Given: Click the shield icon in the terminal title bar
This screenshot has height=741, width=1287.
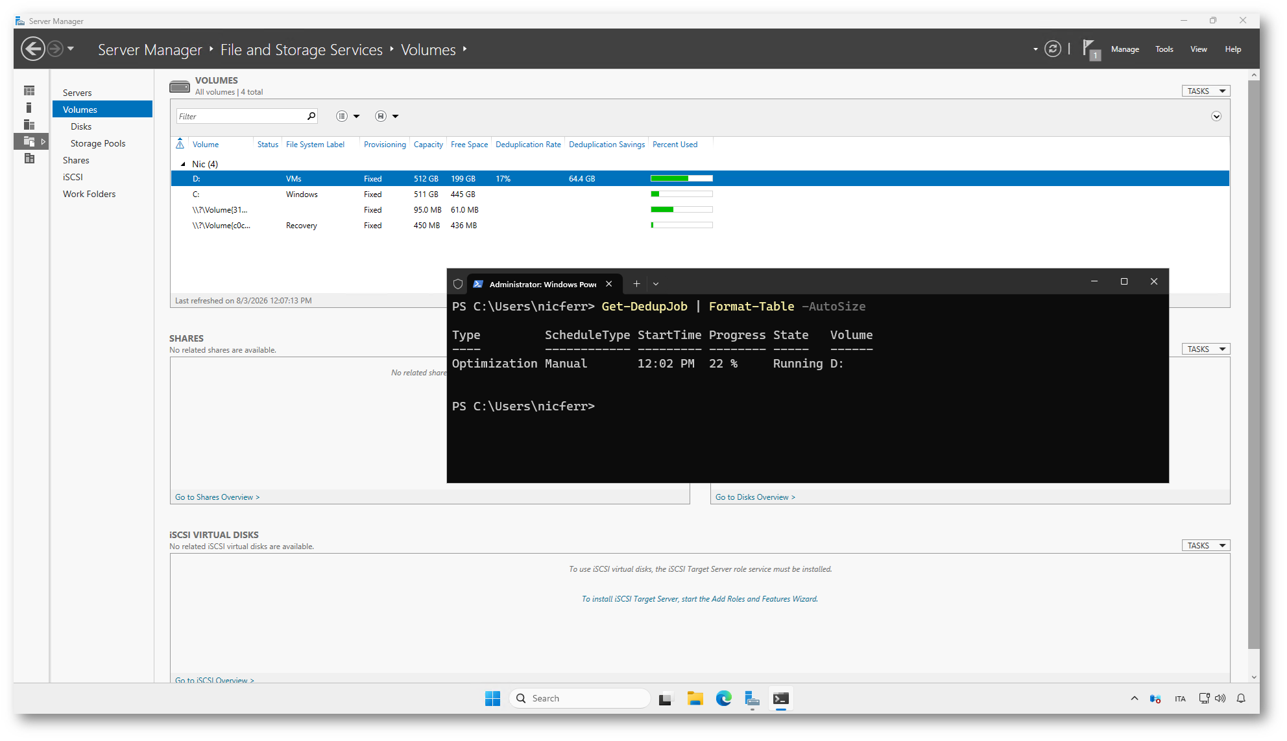Looking at the screenshot, I should [x=457, y=284].
